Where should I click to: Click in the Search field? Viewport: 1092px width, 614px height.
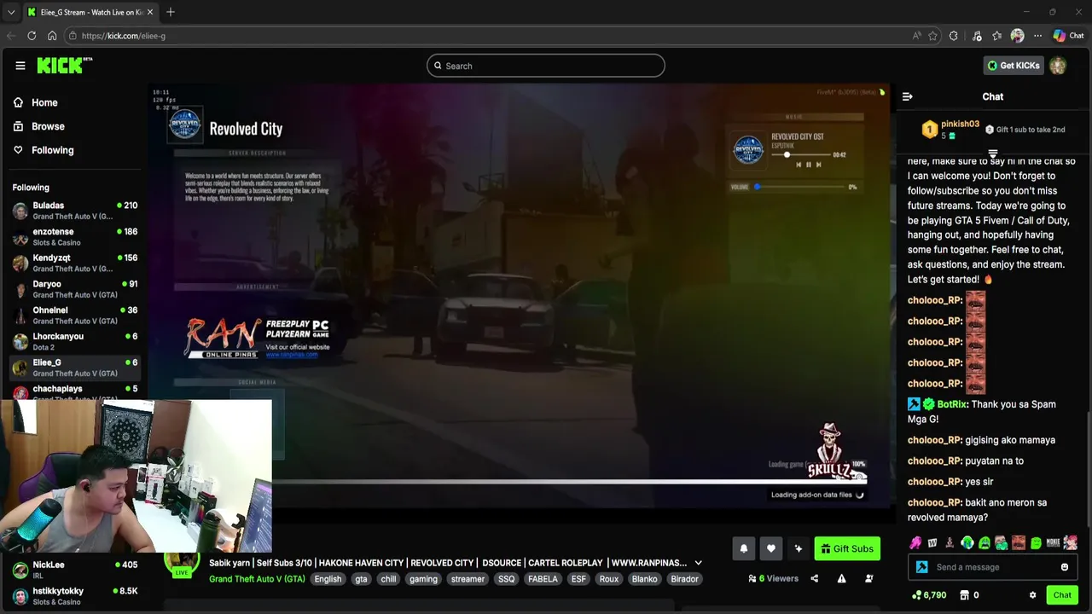point(546,66)
